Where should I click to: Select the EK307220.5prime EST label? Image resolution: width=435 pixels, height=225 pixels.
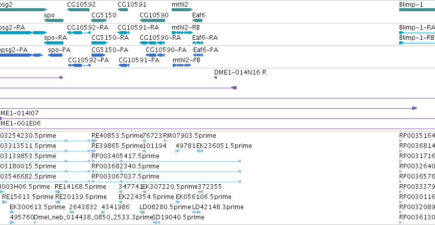click(170, 187)
